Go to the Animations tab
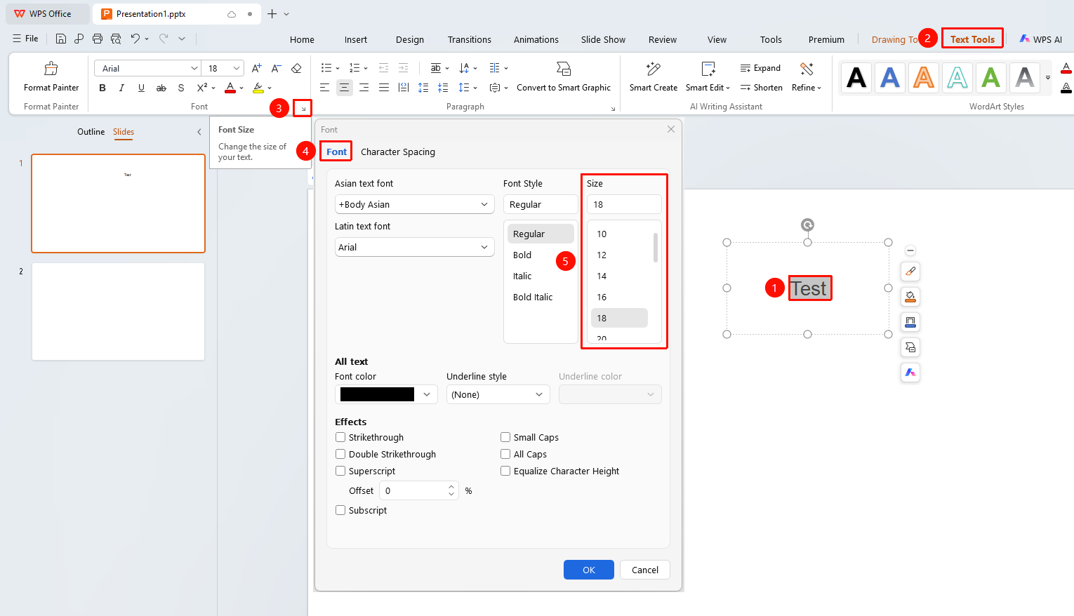1074x616 pixels. pyautogui.click(x=536, y=39)
